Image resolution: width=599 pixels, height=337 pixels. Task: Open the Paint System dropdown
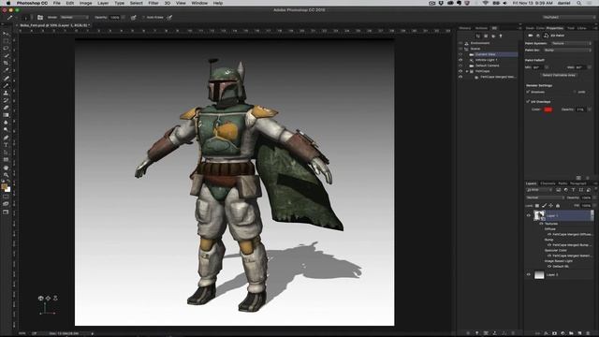(x=572, y=43)
